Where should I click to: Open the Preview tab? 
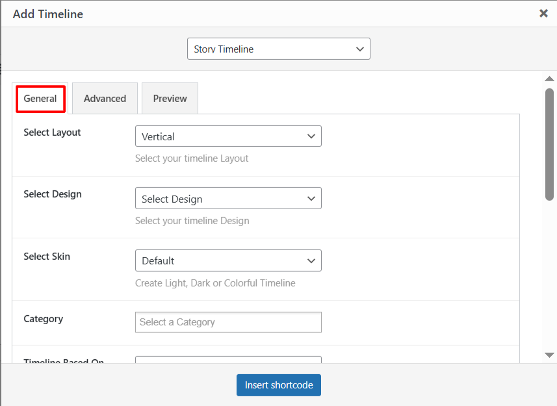[169, 98]
